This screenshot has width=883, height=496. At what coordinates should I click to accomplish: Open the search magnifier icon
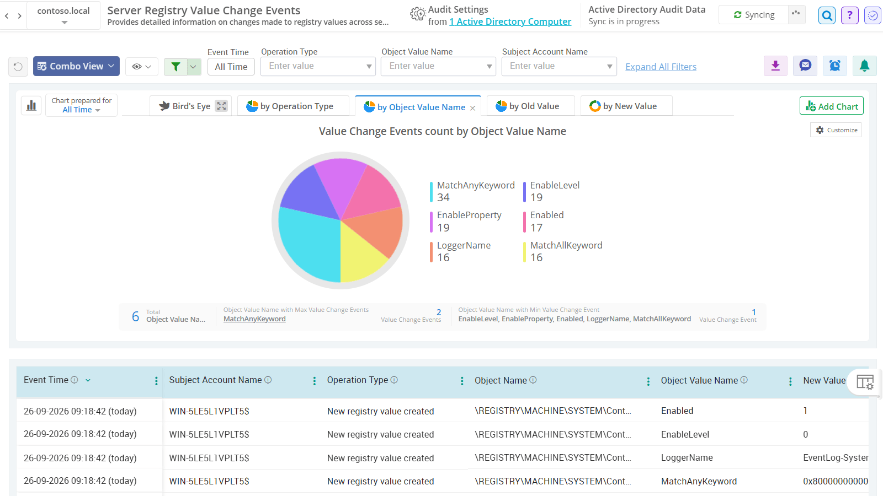coord(827,15)
